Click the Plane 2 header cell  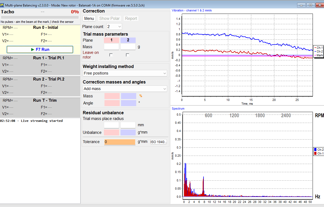(x=128, y=40)
